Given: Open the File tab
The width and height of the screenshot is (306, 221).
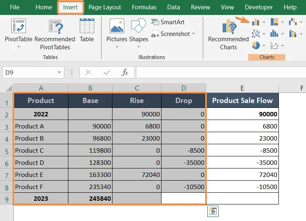Looking at the screenshot, I should [15, 7].
